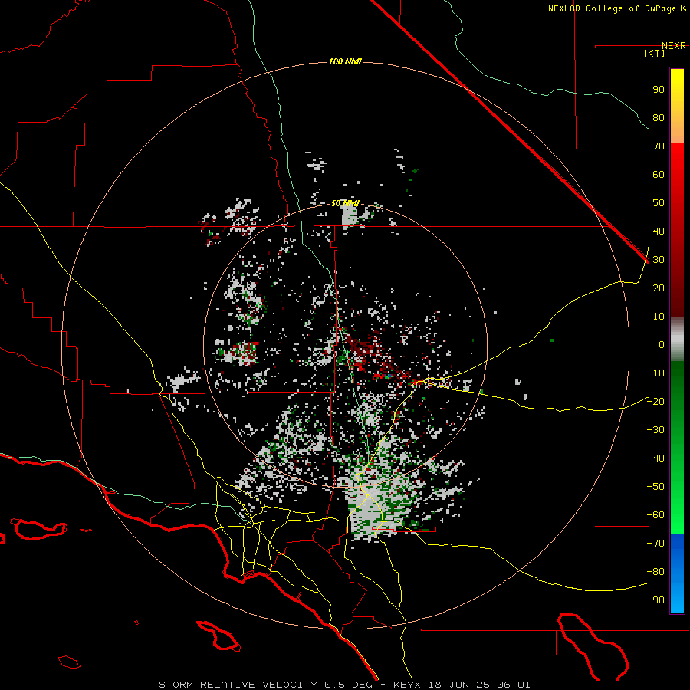The height and width of the screenshot is (690, 690).
Task: Click the KEYX station identifier in caption
Action: point(407,685)
